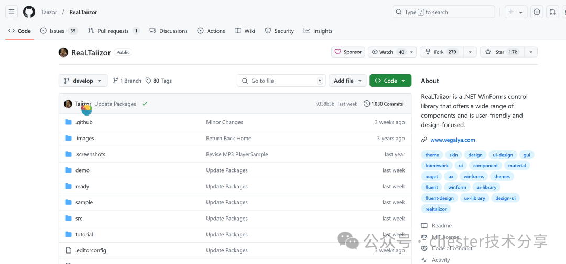Open the src folder
Screen dimensions: 566x264
point(79,219)
